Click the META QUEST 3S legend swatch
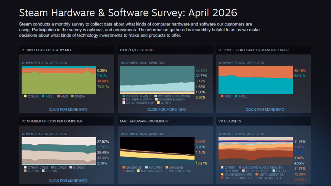 257,174
